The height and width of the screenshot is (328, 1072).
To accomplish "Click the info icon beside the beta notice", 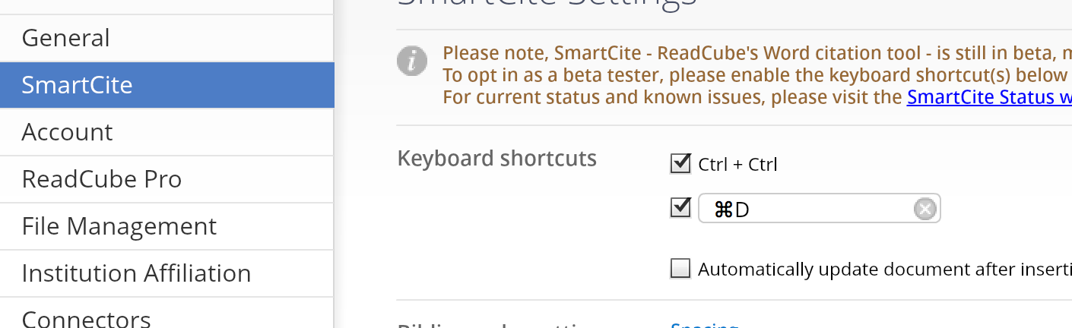I will click(412, 61).
